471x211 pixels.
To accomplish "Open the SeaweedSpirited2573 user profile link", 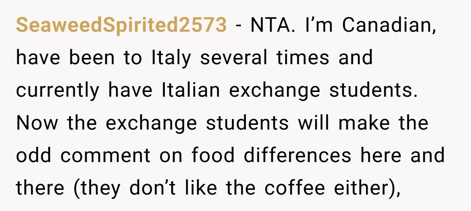I will click(121, 25).
